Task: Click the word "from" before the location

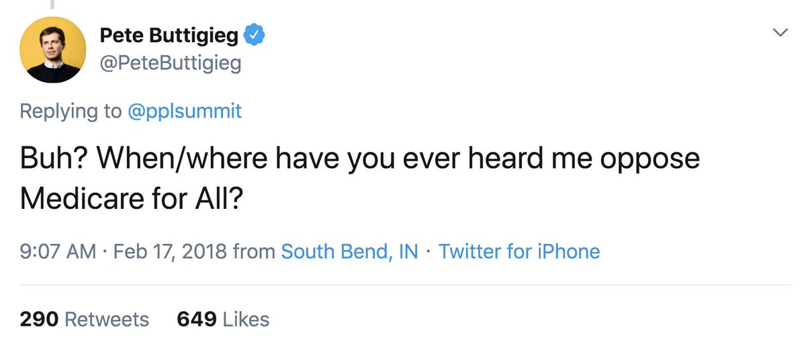Action: (x=254, y=252)
